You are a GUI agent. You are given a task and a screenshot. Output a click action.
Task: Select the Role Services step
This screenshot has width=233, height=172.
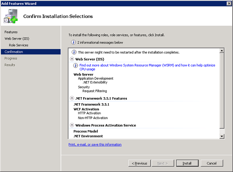coord(19,45)
